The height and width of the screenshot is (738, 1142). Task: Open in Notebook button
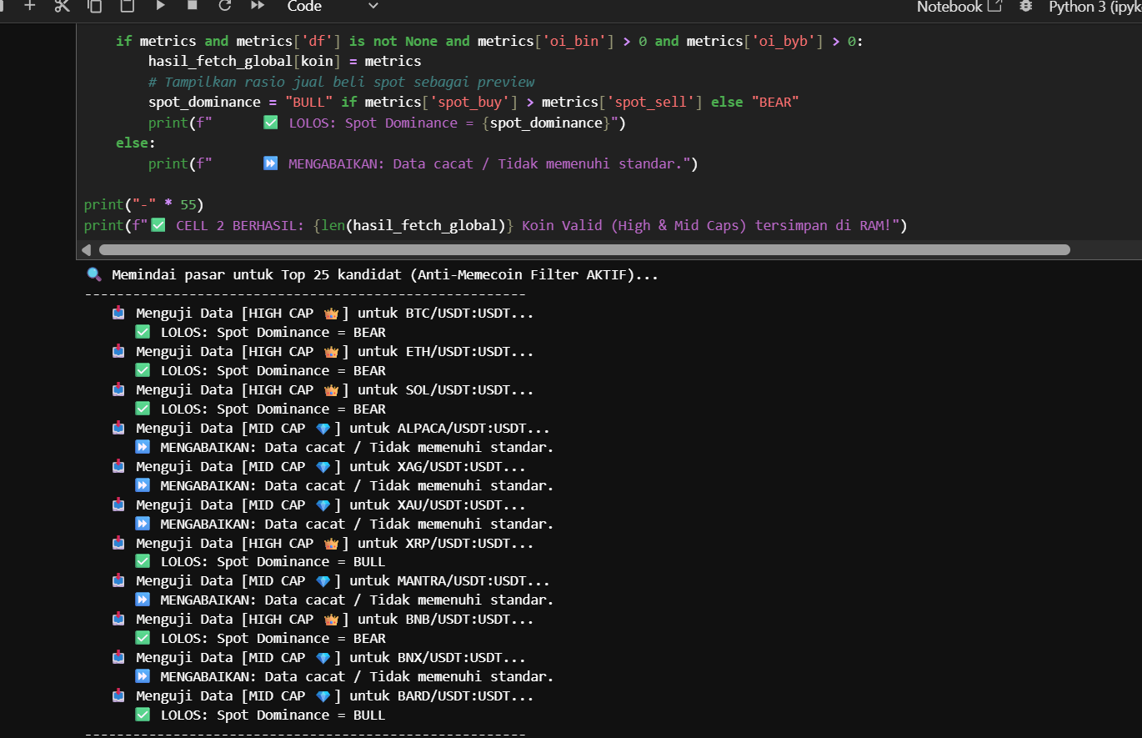(x=959, y=7)
